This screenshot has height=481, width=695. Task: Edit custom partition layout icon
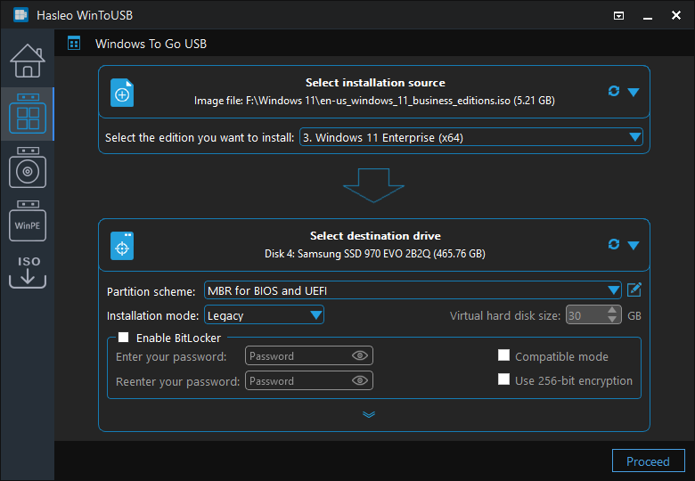coord(634,290)
